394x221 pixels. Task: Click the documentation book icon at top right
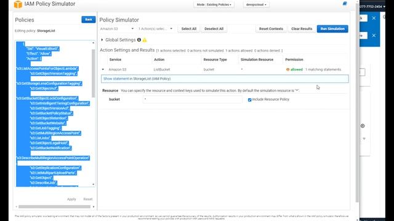(345, 4)
